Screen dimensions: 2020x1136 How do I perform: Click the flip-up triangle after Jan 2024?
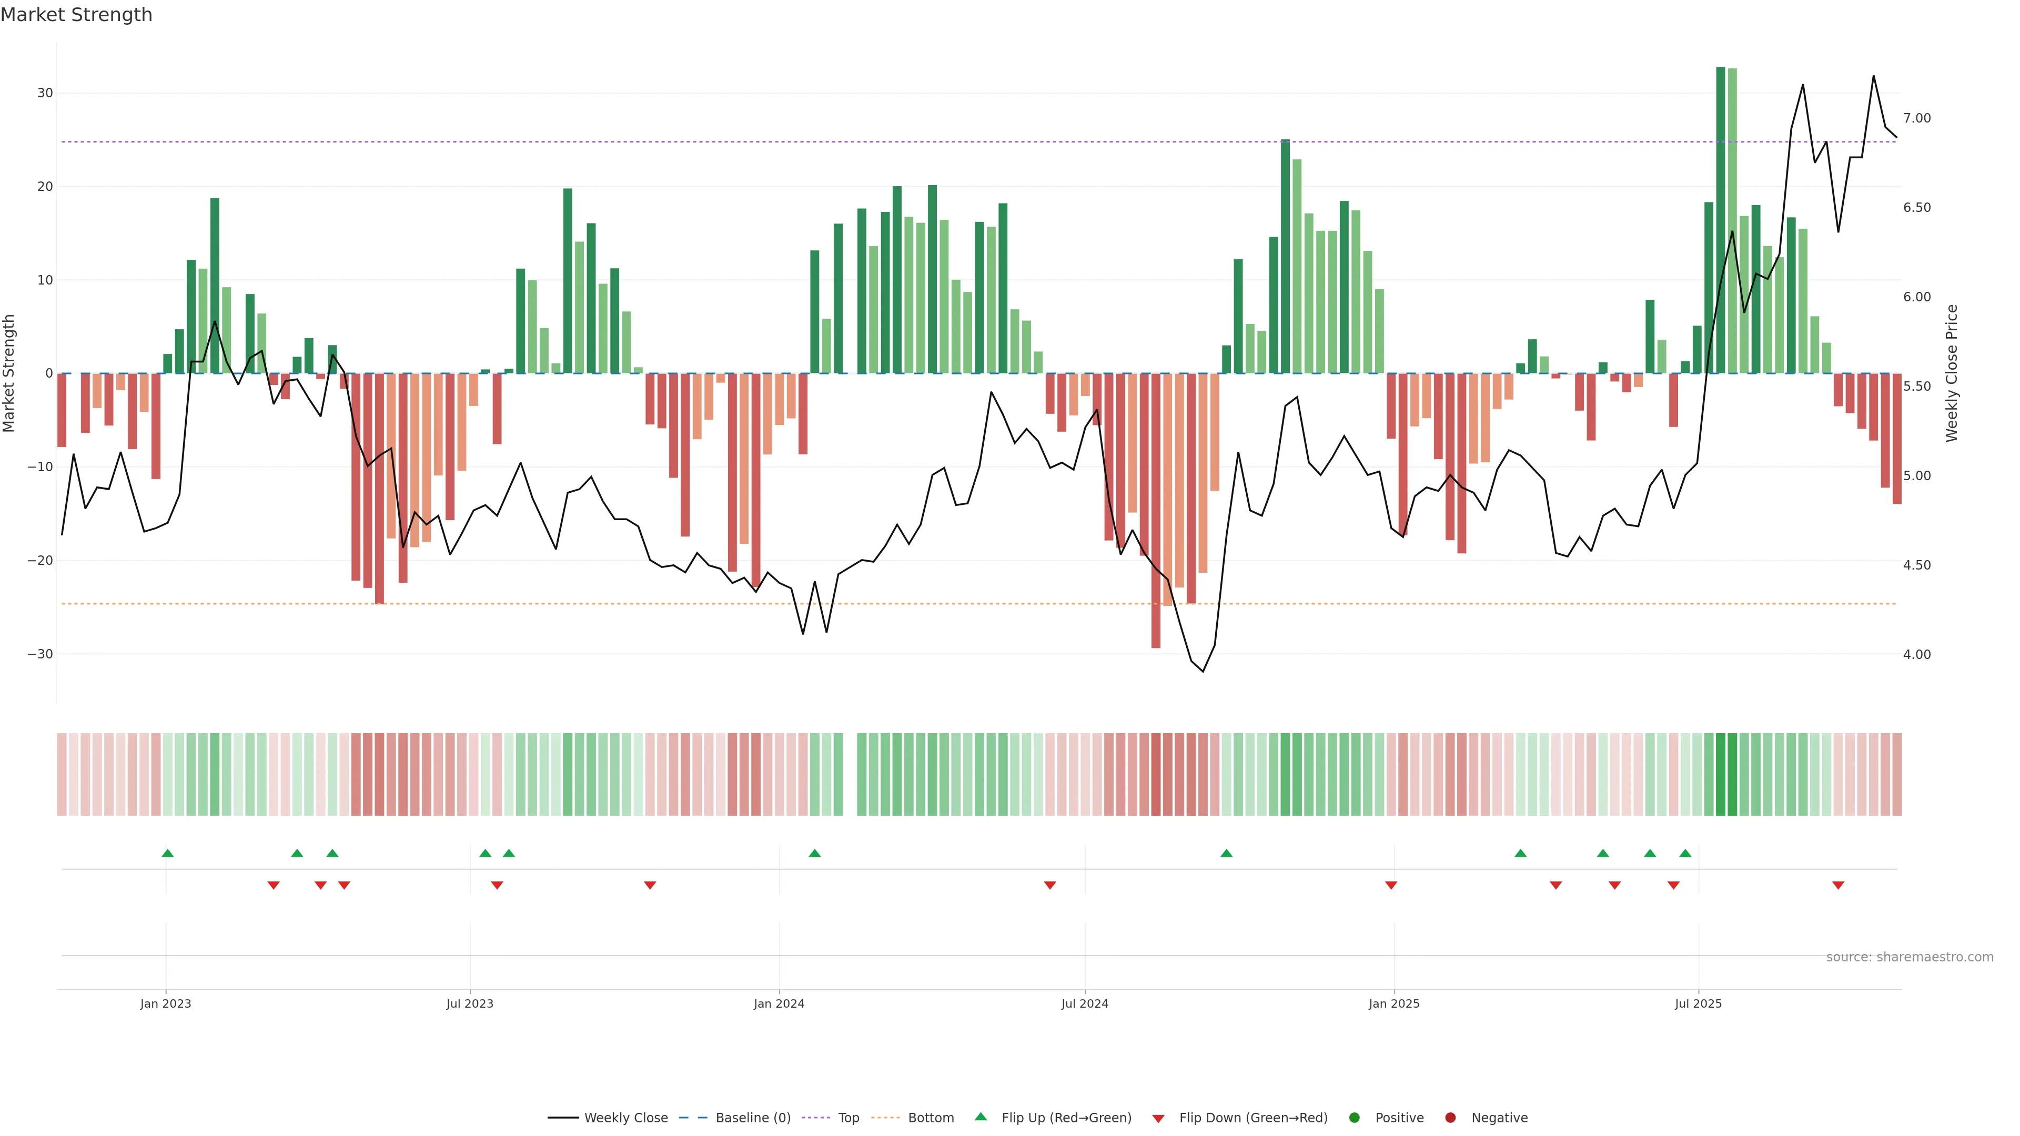[x=814, y=853]
